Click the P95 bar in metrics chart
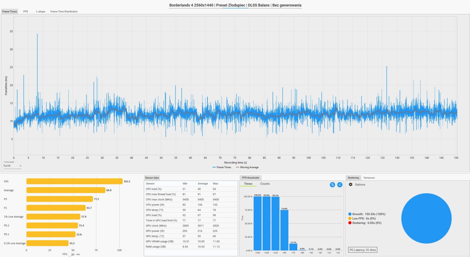Image resolution: width=470 pixels, height=257 pixels. pos(74,181)
